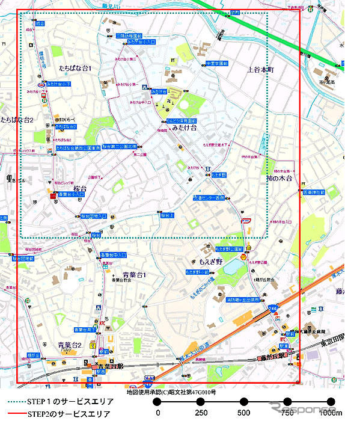Click the 昭和大藤が丘病院 hospital label
This screenshot has width=345, height=421.
coord(310,332)
